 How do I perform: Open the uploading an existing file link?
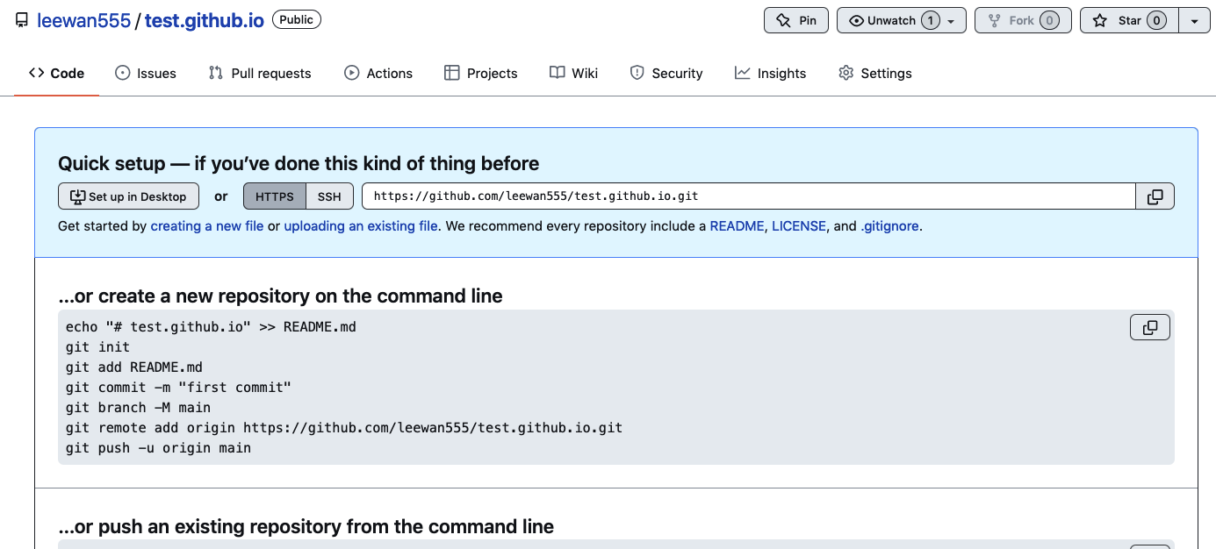click(361, 226)
